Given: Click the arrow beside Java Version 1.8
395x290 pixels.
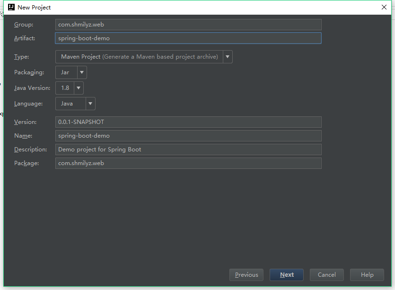Looking at the screenshot, I should (x=79, y=88).
